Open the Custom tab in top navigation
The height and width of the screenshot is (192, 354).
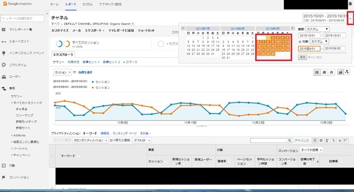coord(87,4)
